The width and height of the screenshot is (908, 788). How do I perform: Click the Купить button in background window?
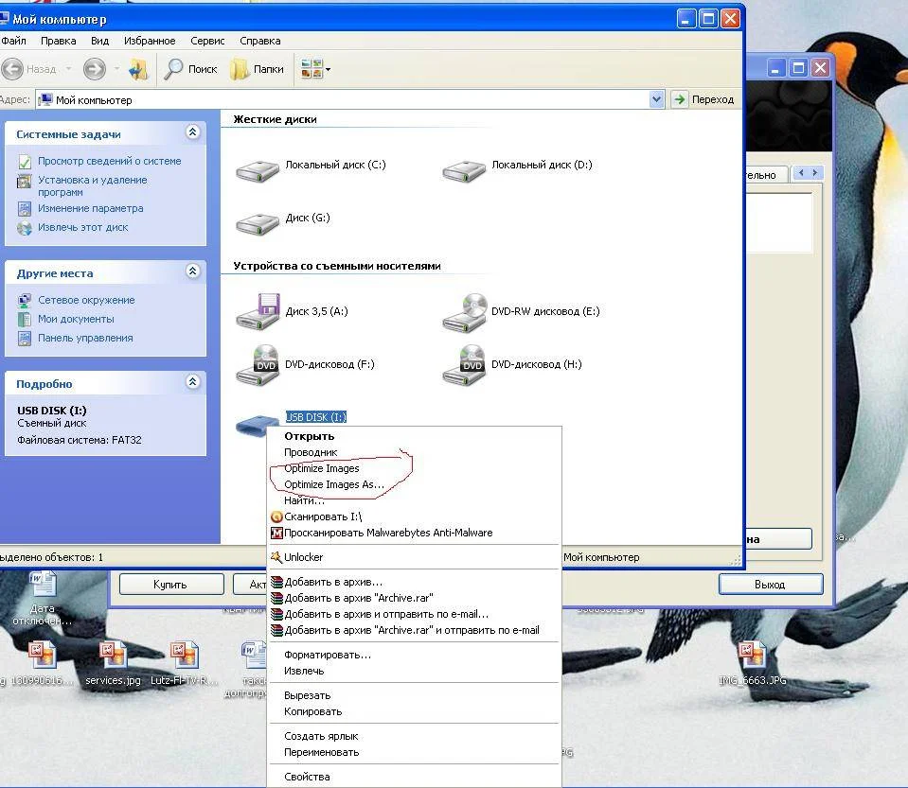pos(171,585)
